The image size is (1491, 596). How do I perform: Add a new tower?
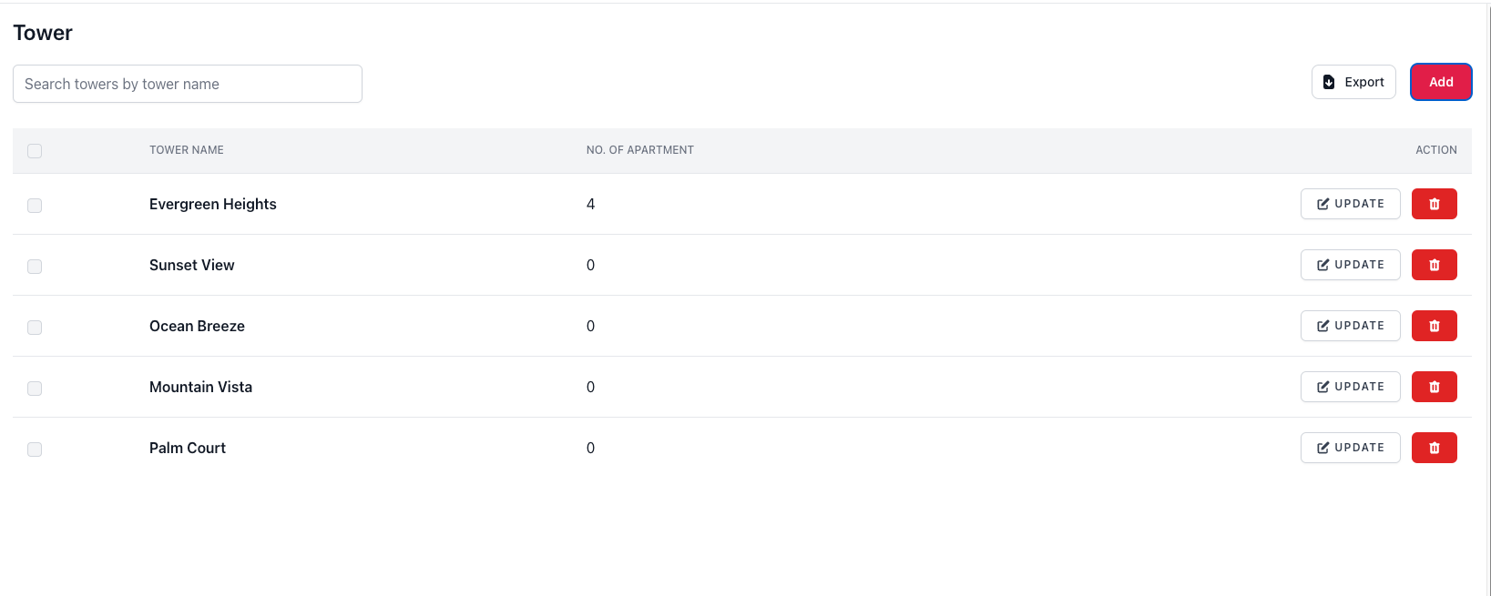pyautogui.click(x=1441, y=82)
